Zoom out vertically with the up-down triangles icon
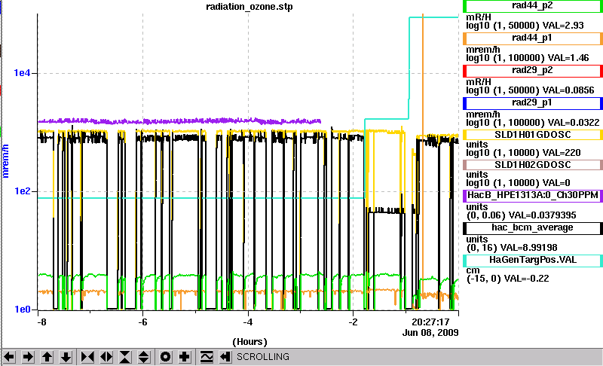 tap(144, 357)
